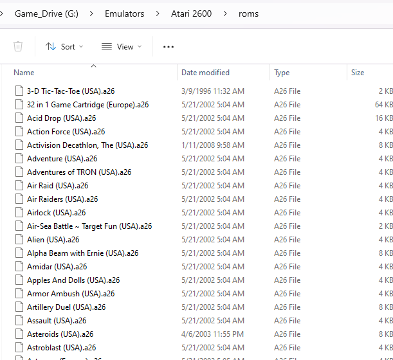Sort by Type column header

[x=282, y=73]
